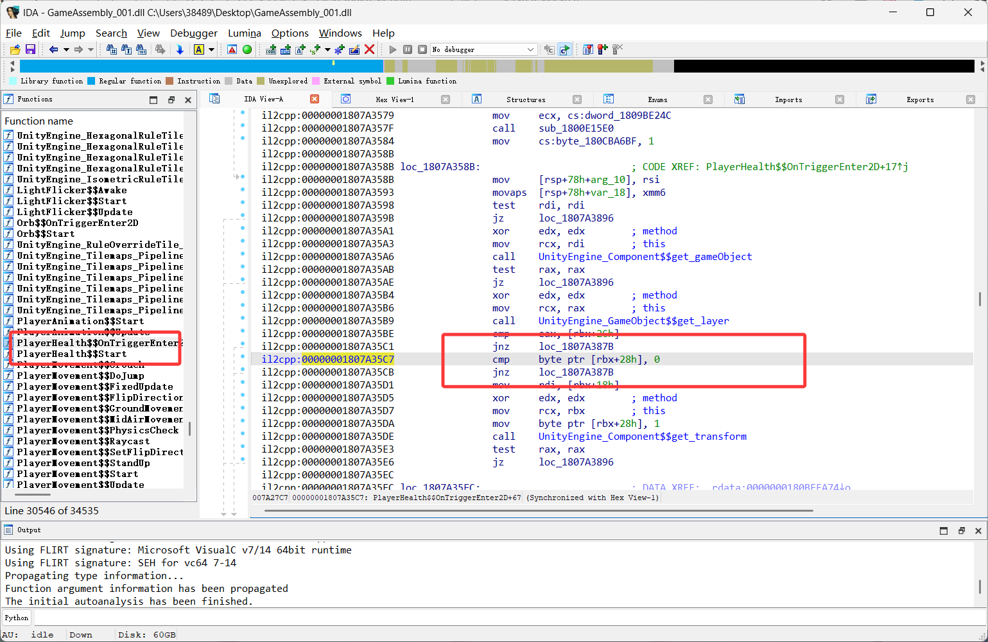The image size is (988, 642).
Task: Open the Jump menu
Action: (73, 33)
